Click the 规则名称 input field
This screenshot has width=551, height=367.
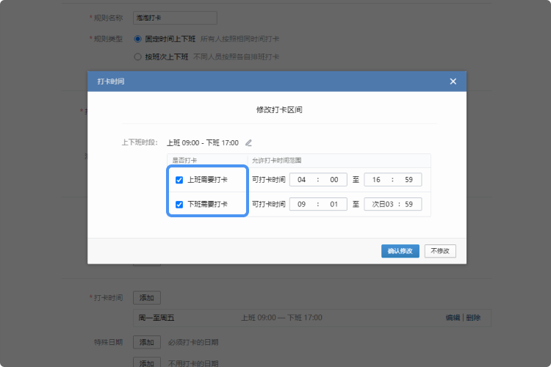tap(175, 18)
